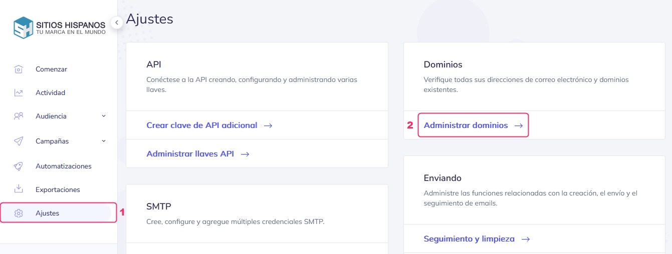The image size is (672, 254).
Task: Collapse the sidebar with the arrow button
Action: (x=116, y=22)
